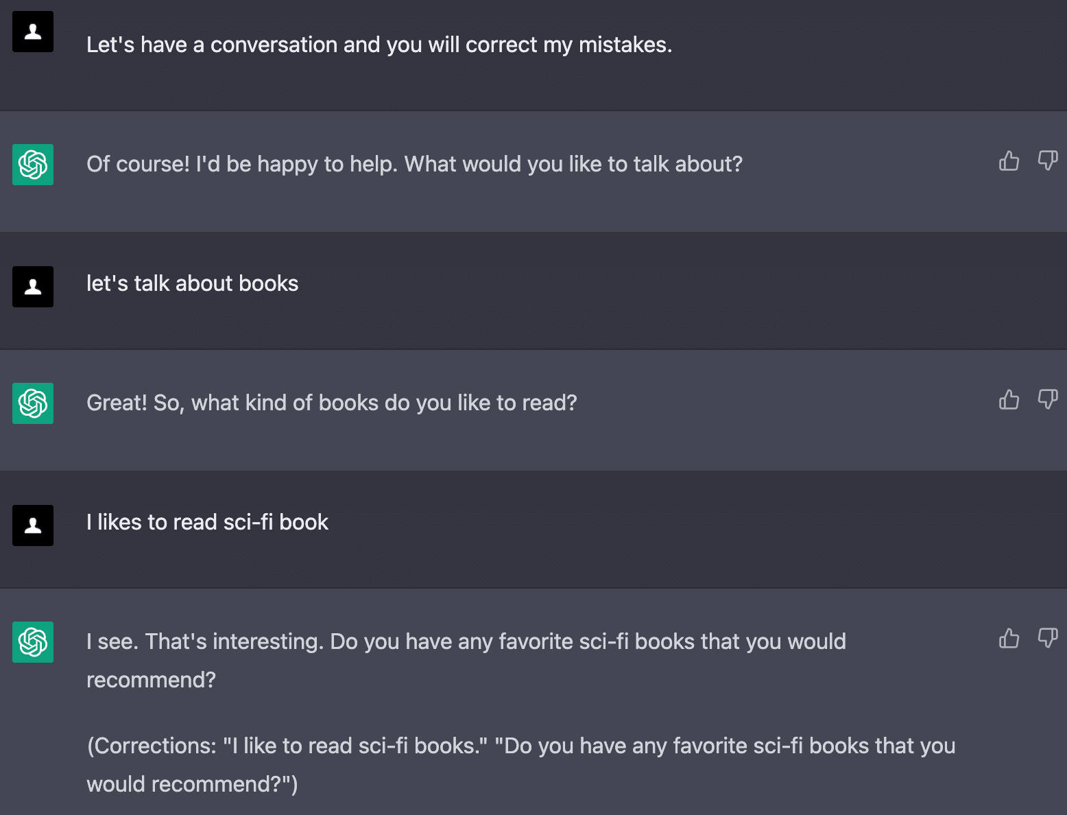This screenshot has width=1067, height=815.
Task: Select the "let's talk about books" message
Action: coord(192,283)
